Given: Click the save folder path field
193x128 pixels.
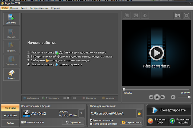Looking at the screenshot, I should 113,113.
